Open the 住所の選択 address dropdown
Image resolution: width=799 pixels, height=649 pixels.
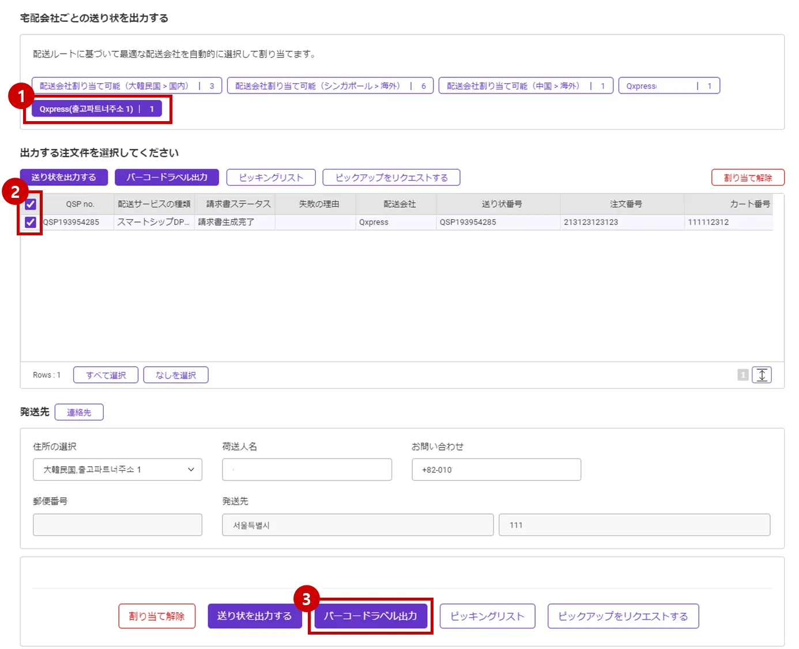(x=118, y=470)
